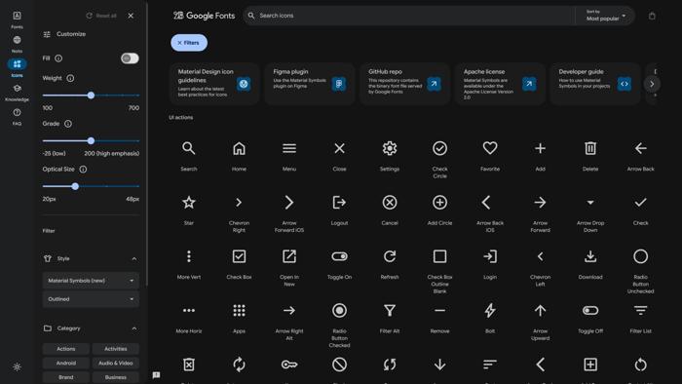
Task: Go to Noto in left navigation
Action: pyautogui.click(x=17, y=44)
